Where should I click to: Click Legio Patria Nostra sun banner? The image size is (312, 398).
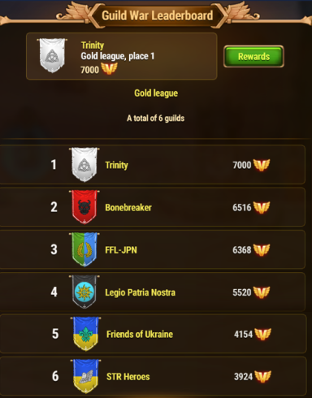click(x=84, y=292)
